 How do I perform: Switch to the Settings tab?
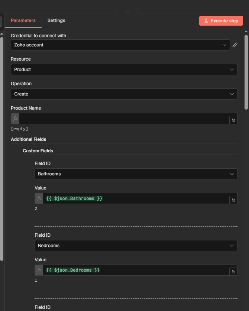click(56, 20)
